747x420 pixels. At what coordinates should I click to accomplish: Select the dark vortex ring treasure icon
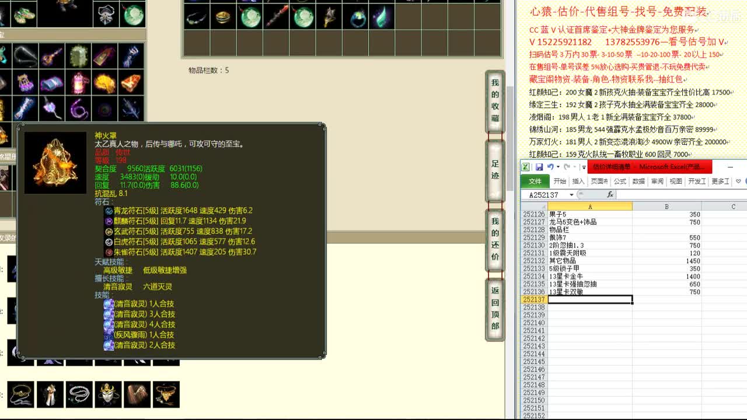coord(105,109)
